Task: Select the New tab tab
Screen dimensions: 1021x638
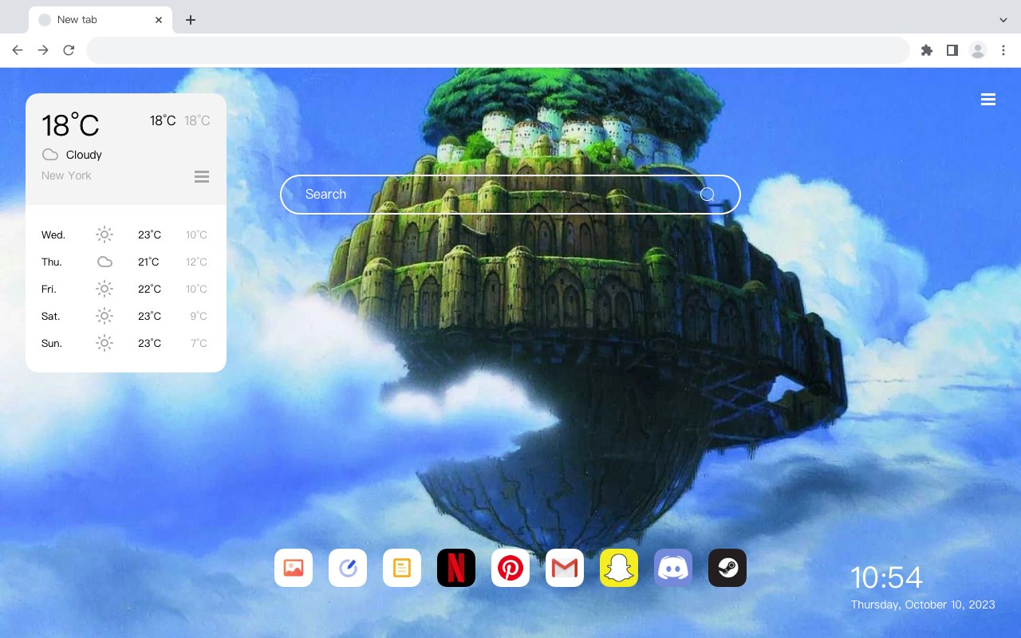Action: click(101, 20)
